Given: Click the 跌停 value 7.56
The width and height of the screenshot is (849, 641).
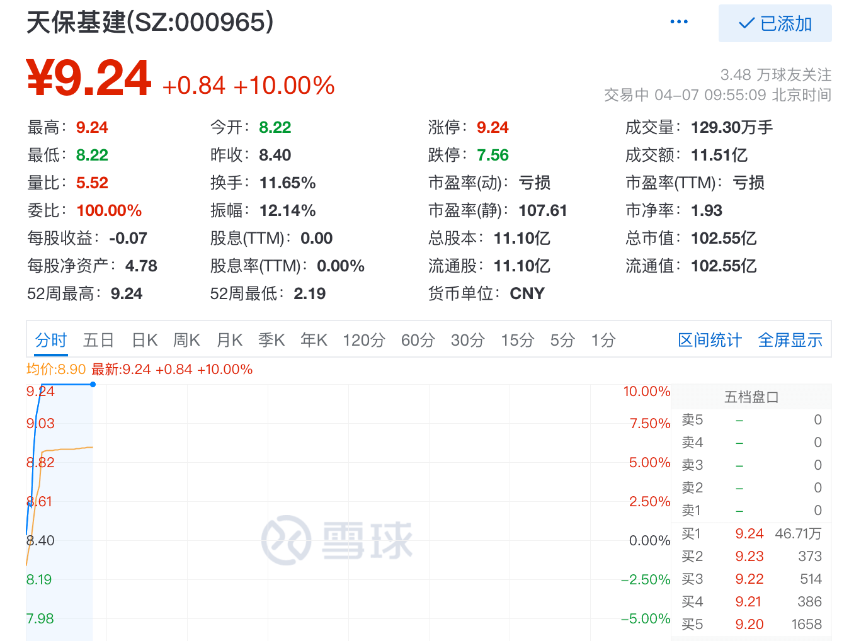Looking at the screenshot, I should (493, 155).
